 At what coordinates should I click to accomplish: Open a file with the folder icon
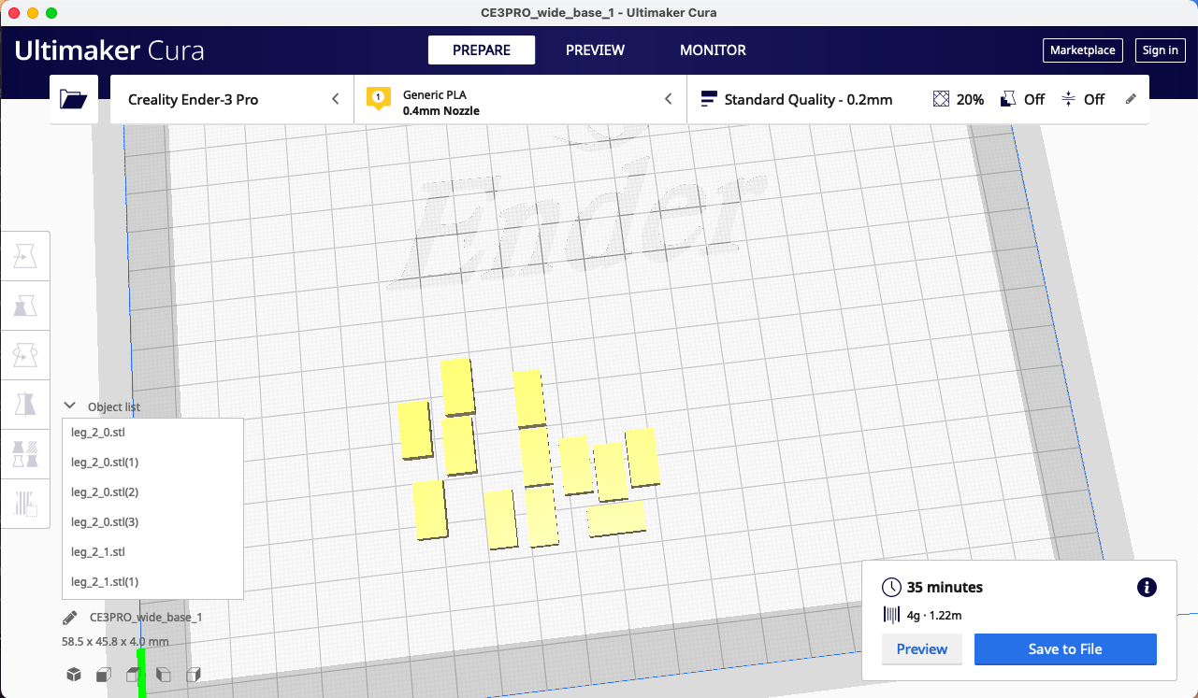tap(73, 99)
